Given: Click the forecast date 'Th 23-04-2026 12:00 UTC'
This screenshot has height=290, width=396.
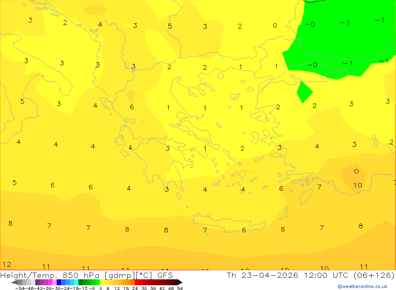Looking at the screenshot, I should pos(287,275).
